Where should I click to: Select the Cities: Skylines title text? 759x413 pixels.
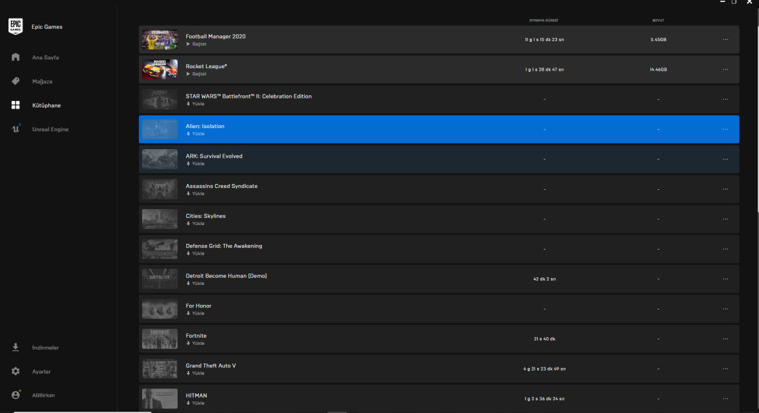coord(206,216)
